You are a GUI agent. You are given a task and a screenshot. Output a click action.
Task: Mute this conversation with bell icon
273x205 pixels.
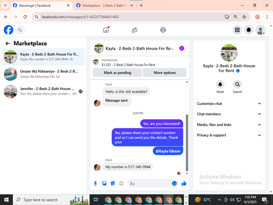tap(220, 84)
